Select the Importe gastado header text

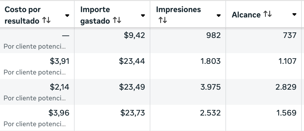95,15
